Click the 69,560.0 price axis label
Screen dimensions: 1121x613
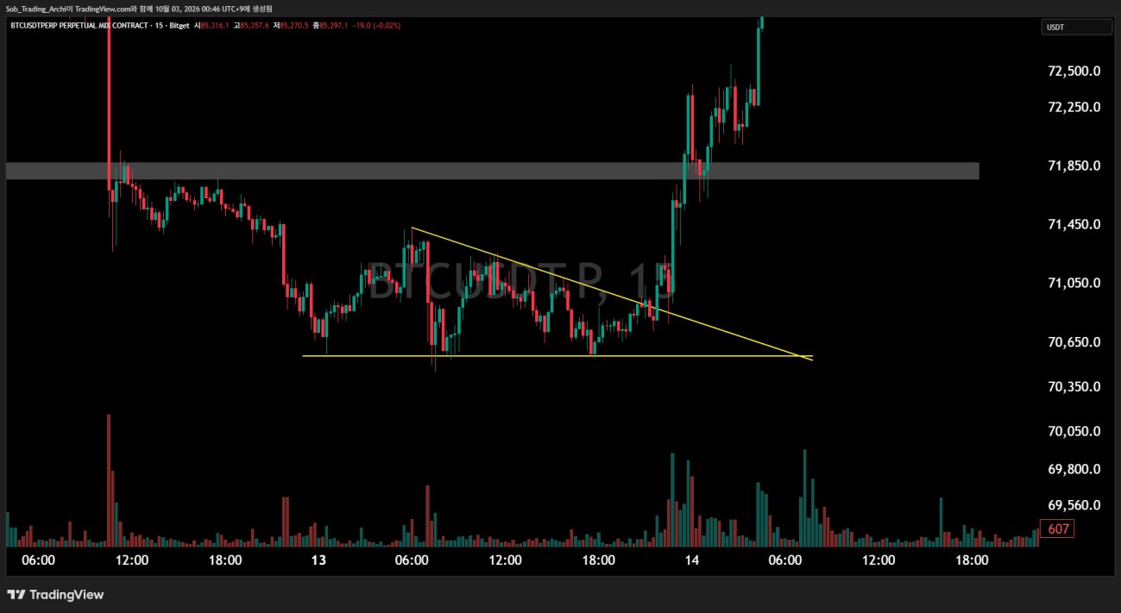[x=1074, y=505]
